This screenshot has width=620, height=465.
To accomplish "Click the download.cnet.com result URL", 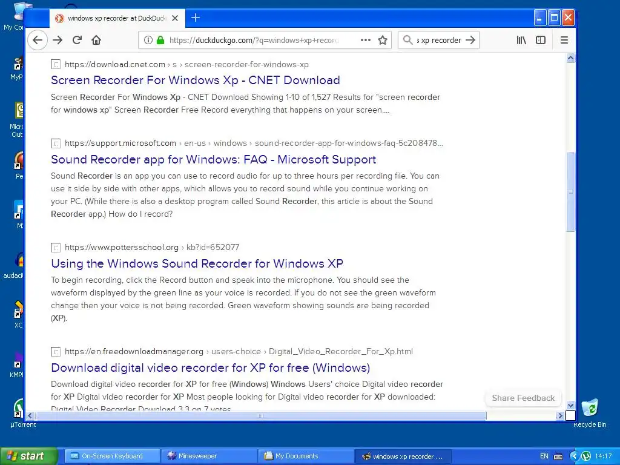I will click(x=186, y=64).
